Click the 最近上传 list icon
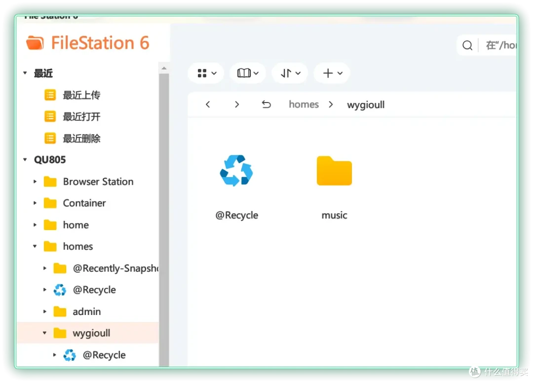 (x=50, y=95)
